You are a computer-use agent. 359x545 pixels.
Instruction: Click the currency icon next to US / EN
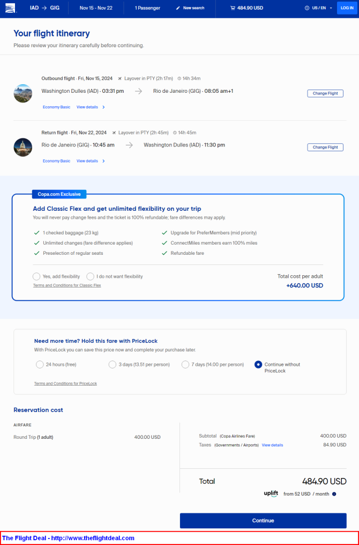coord(307,8)
